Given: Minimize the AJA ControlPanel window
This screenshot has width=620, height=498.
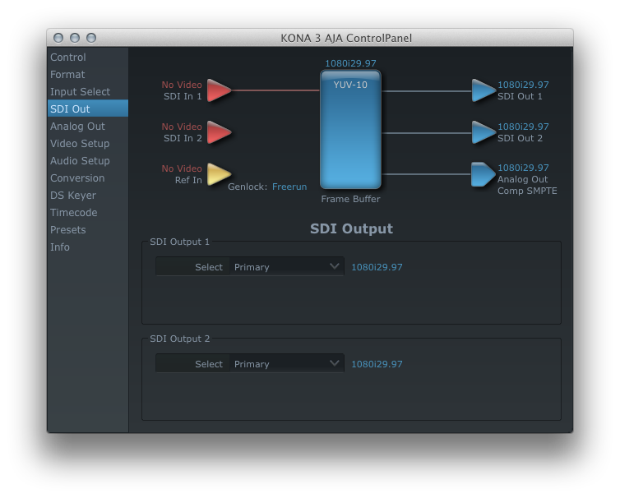Looking at the screenshot, I should [75, 38].
